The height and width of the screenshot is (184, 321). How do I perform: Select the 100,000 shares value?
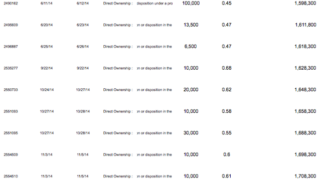[191, 4]
